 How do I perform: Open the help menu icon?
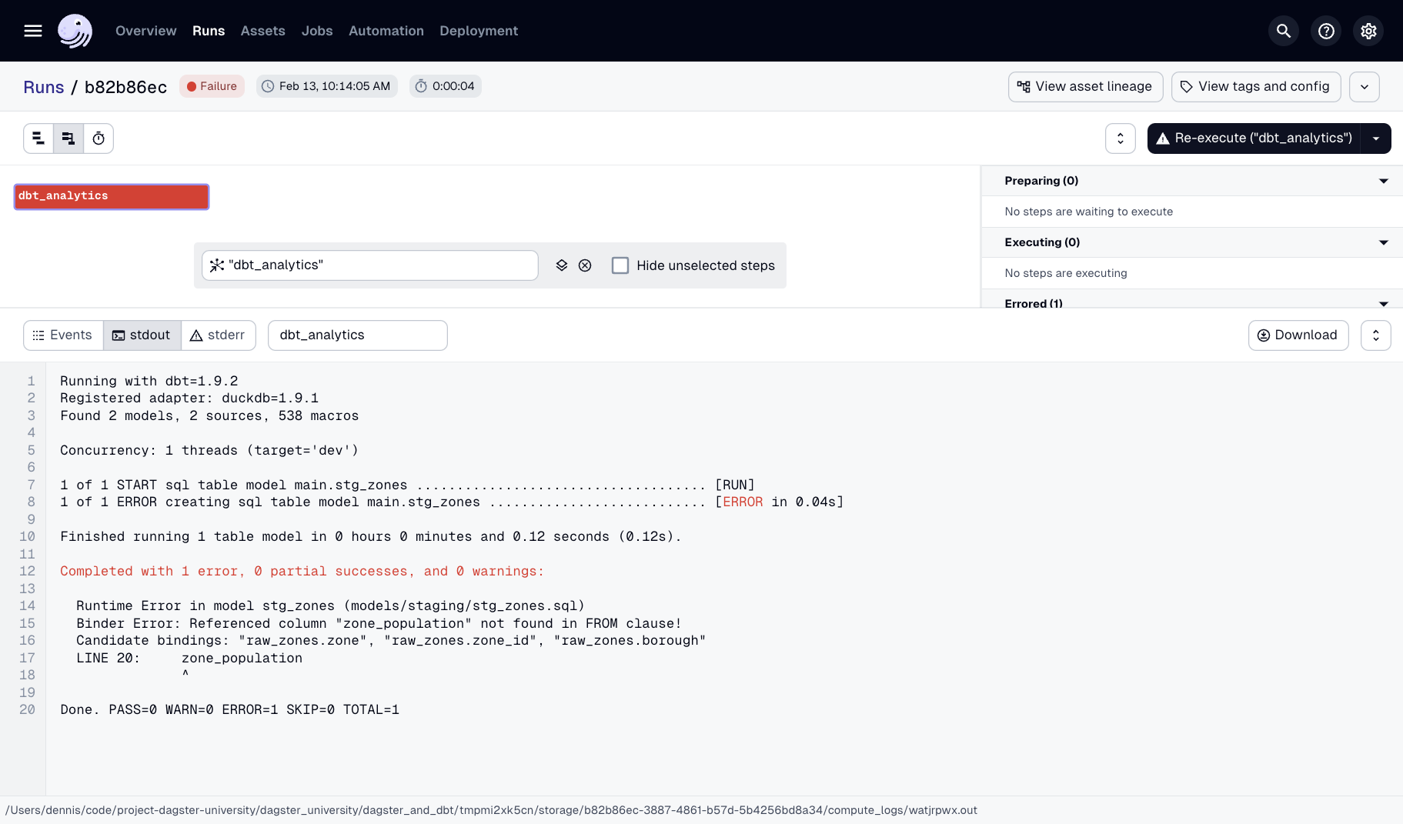click(x=1325, y=31)
